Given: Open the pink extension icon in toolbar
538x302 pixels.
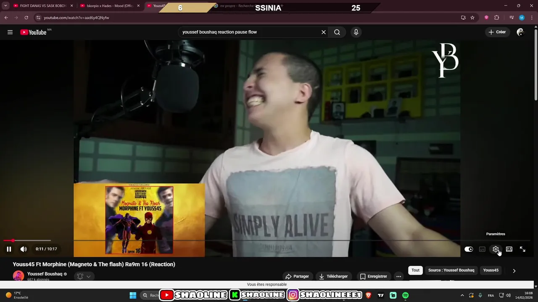Looking at the screenshot, I should point(486,18).
